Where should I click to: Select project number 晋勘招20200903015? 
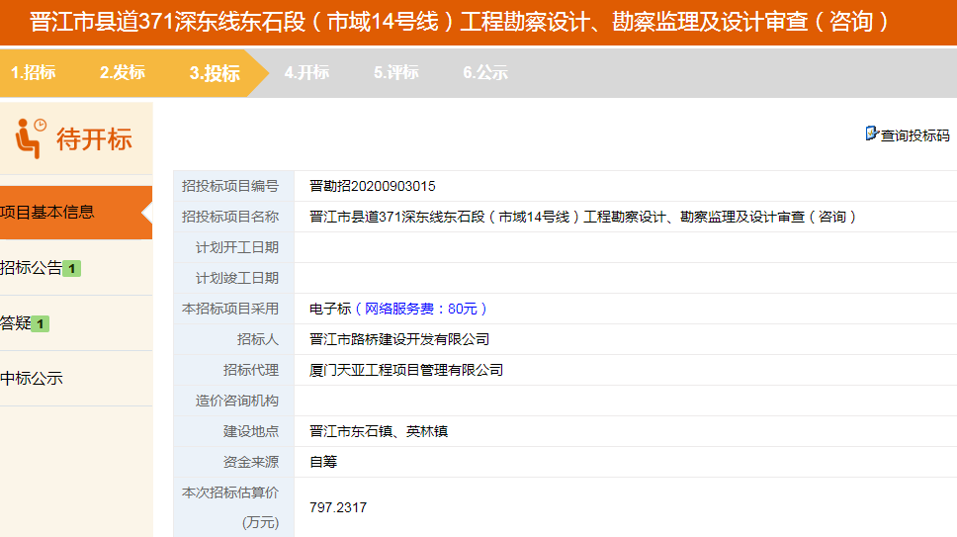coord(373,186)
